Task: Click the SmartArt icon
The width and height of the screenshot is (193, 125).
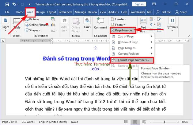Action: 53,19
